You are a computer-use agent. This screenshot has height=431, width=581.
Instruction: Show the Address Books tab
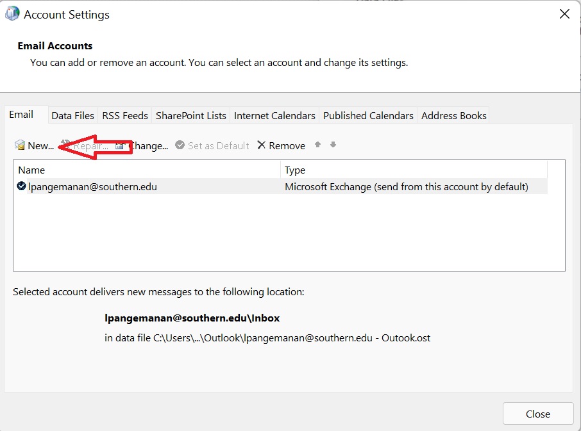point(453,115)
